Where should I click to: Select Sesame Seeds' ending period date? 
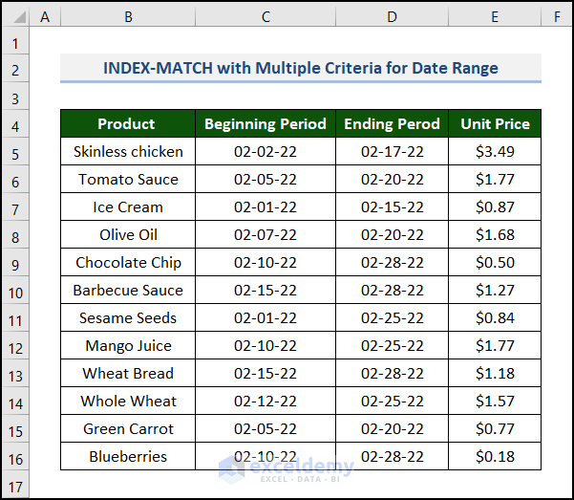[x=392, y=318]
